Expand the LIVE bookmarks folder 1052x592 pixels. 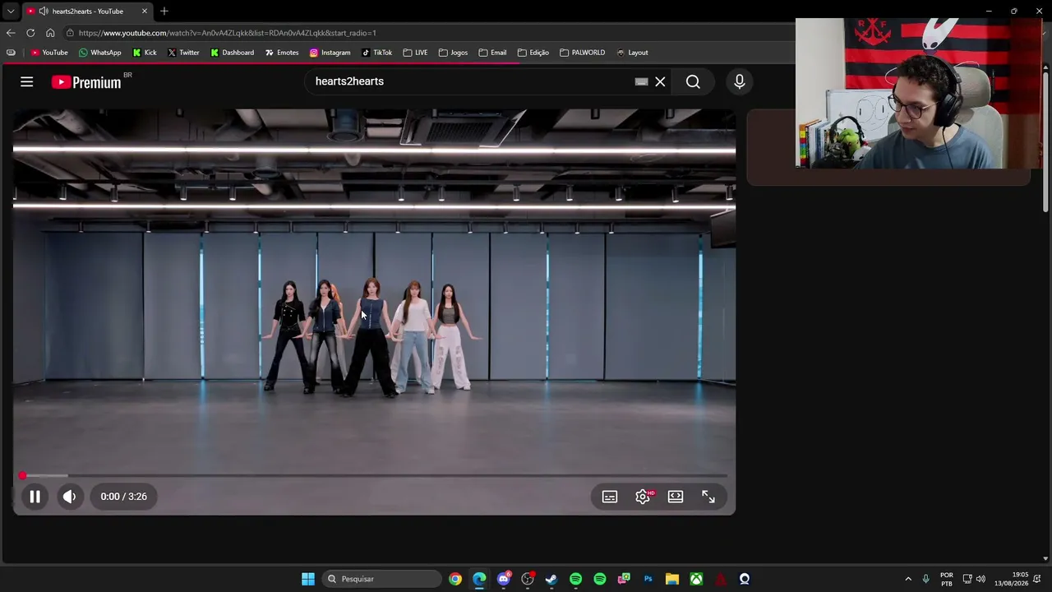coord(415,53)
